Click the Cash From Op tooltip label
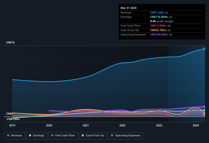Image resolution: width=209 pixels, height=143 pixels. click(130, 30)
